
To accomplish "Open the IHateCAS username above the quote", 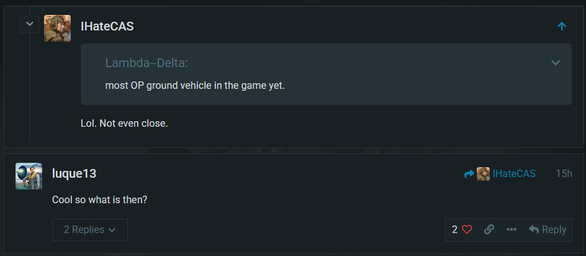I will pos(107,26).
